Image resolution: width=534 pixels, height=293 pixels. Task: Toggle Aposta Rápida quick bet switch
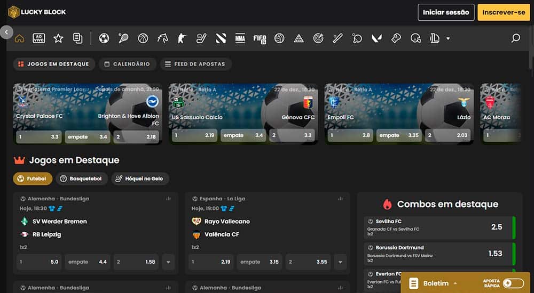pyautogui.click(x=514, y=283)
